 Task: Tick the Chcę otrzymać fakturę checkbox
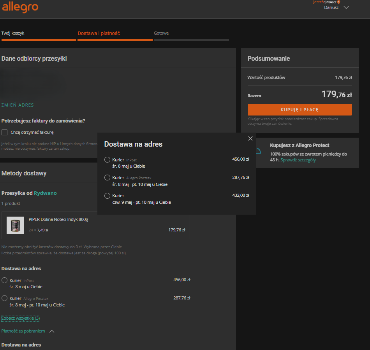tap(5, 133)
